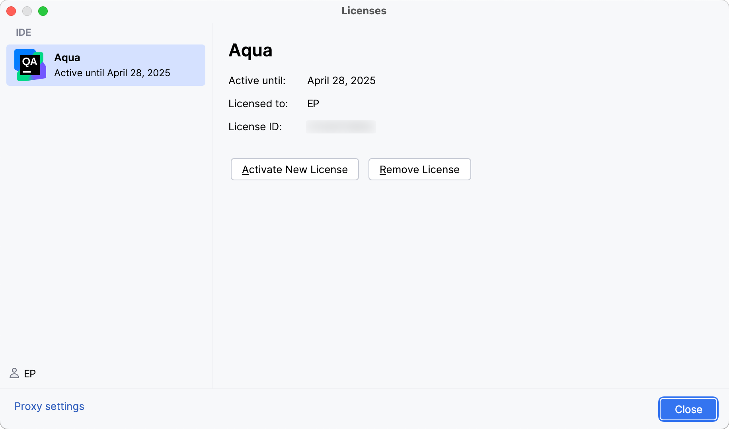The height and width of the screenshot is (429, 729).
Task: Click the "Licensed to:" label
Action: (258, 104)
